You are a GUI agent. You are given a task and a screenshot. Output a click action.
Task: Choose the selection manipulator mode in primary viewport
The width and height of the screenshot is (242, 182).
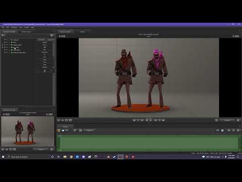click(58, 120)
